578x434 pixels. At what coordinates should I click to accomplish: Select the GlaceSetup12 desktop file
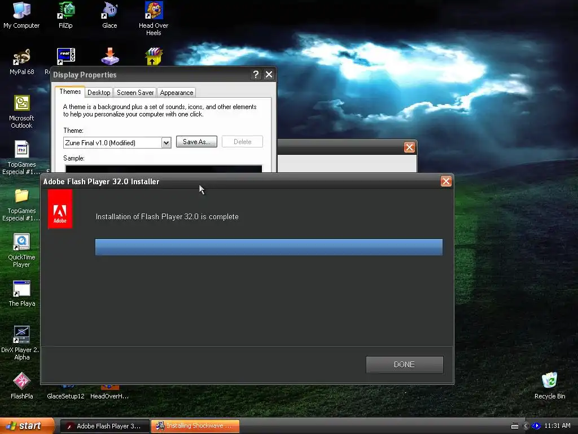click(x=65, y=392)
